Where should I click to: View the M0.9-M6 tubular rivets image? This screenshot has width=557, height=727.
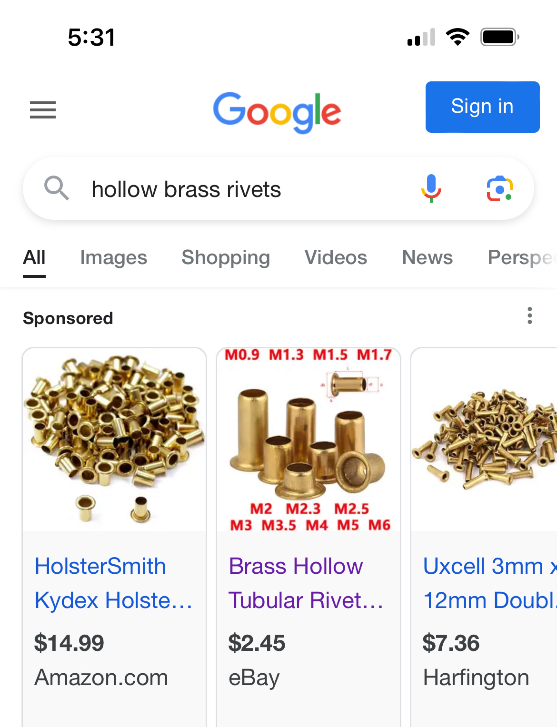click(308, 440)
